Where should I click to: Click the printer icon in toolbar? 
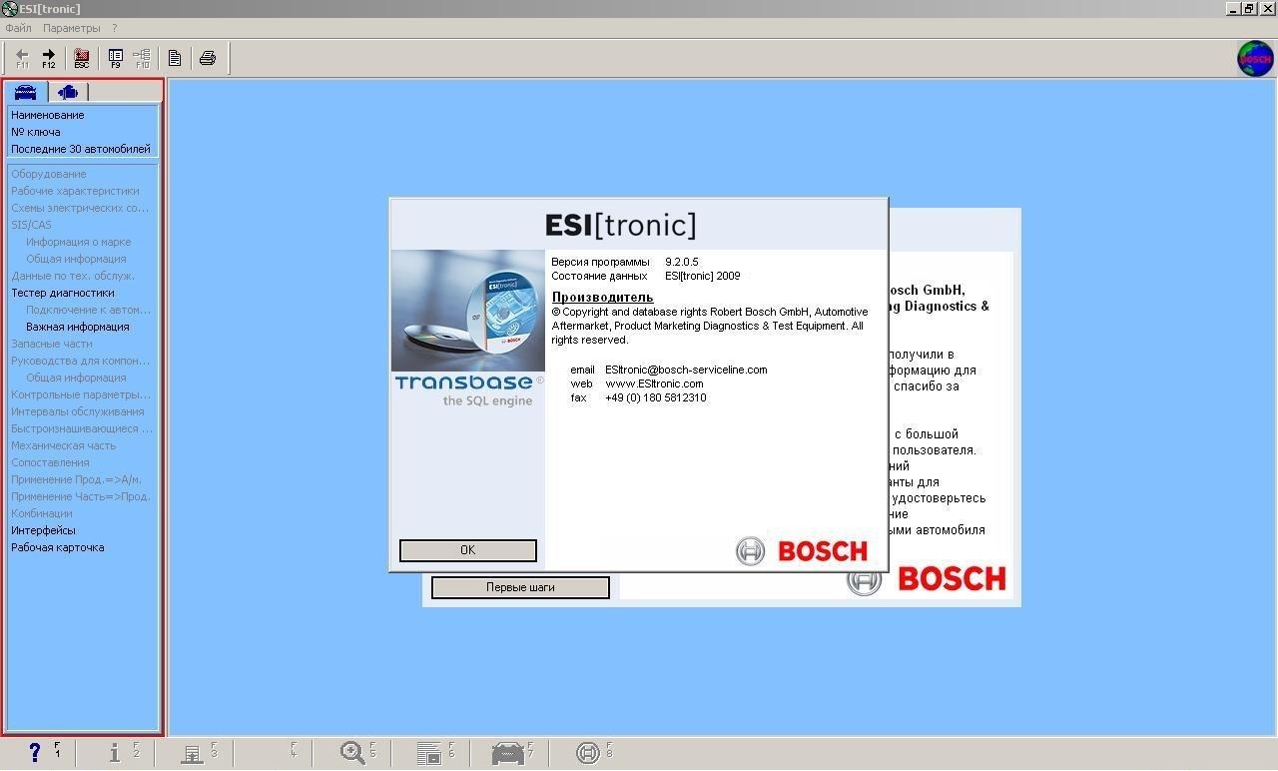pos(208,58)
